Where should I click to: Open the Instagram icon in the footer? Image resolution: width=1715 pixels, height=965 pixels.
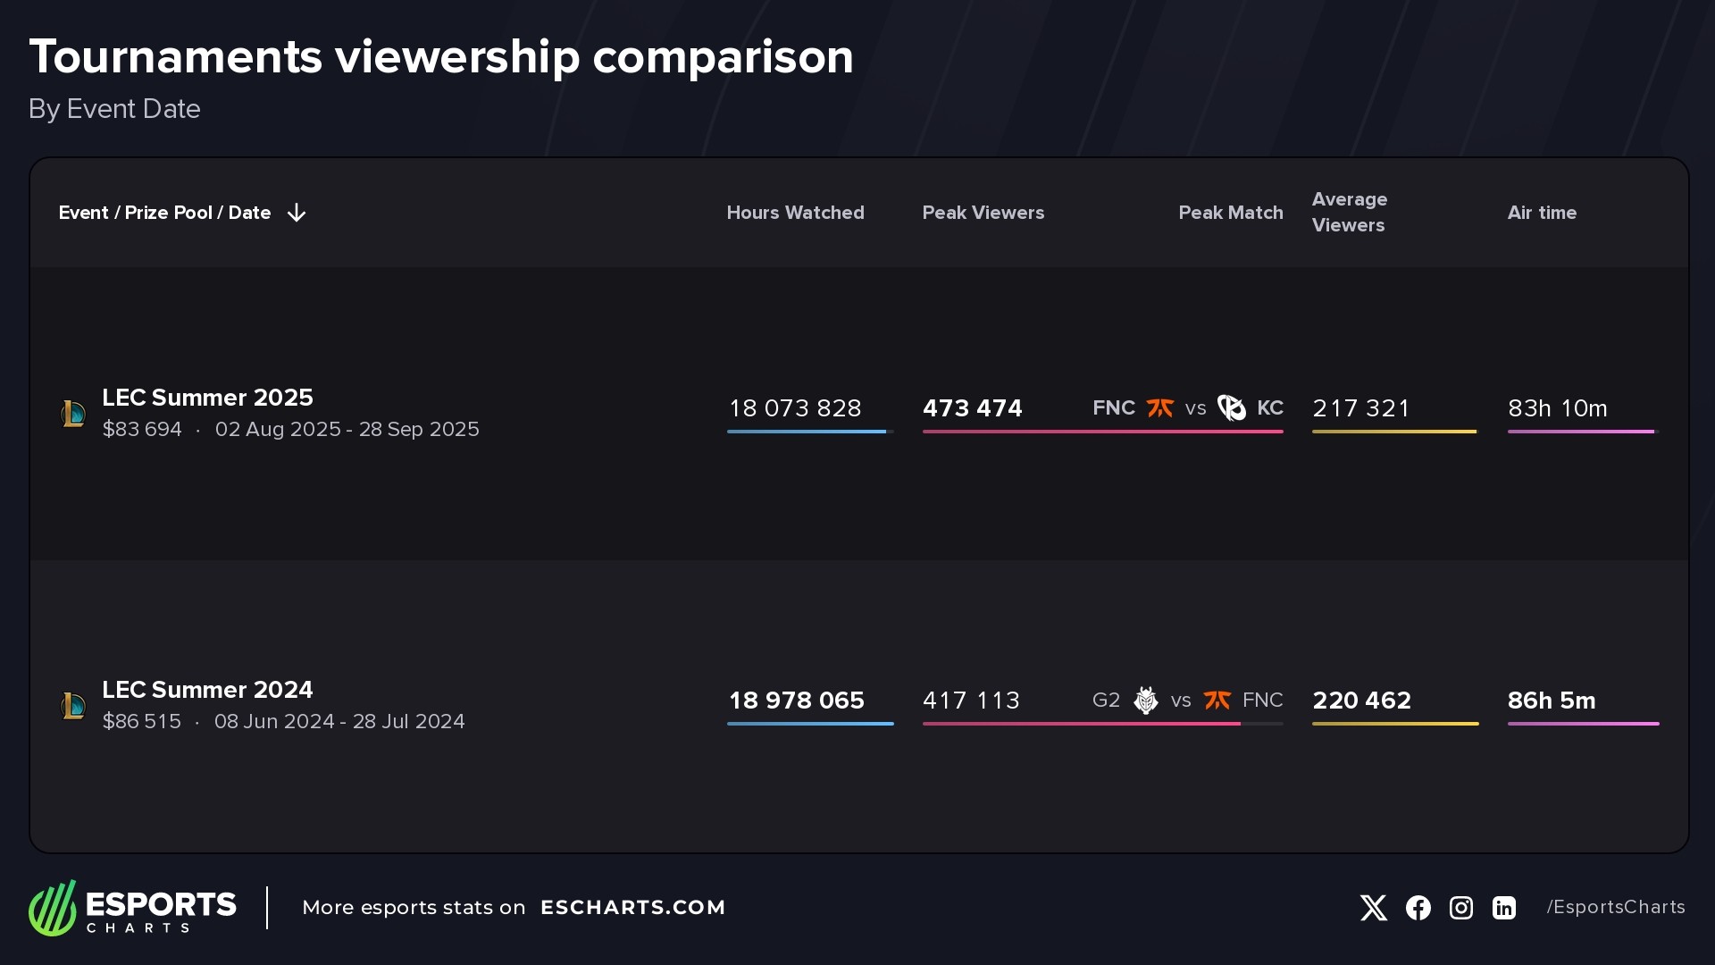[1460, 907]
